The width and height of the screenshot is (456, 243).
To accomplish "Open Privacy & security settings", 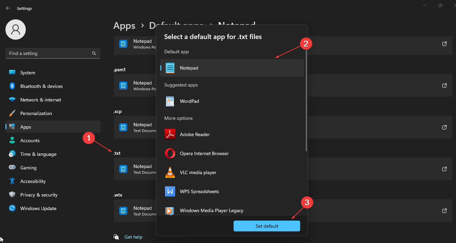I will (39, 195).
